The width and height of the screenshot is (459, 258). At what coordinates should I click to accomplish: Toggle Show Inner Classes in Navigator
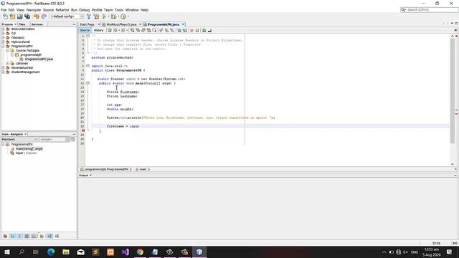(34, 236)
